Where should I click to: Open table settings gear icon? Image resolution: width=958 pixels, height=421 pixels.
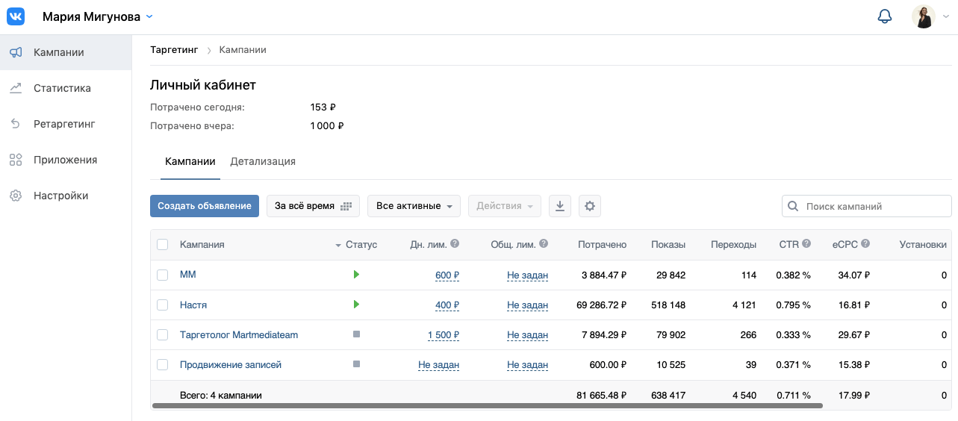[590, 206]
